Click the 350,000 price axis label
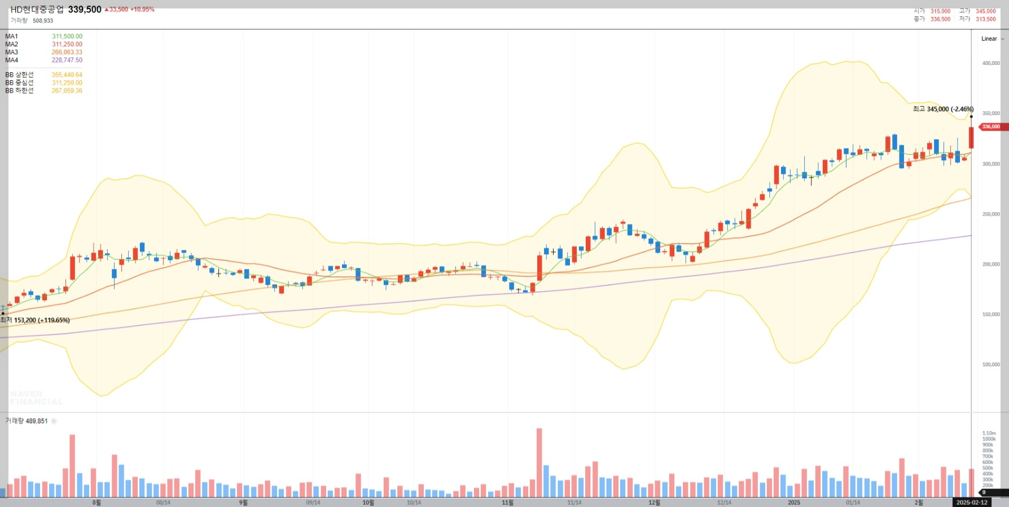The width and height of the screenshot is (1009, 507). (991, 113)
